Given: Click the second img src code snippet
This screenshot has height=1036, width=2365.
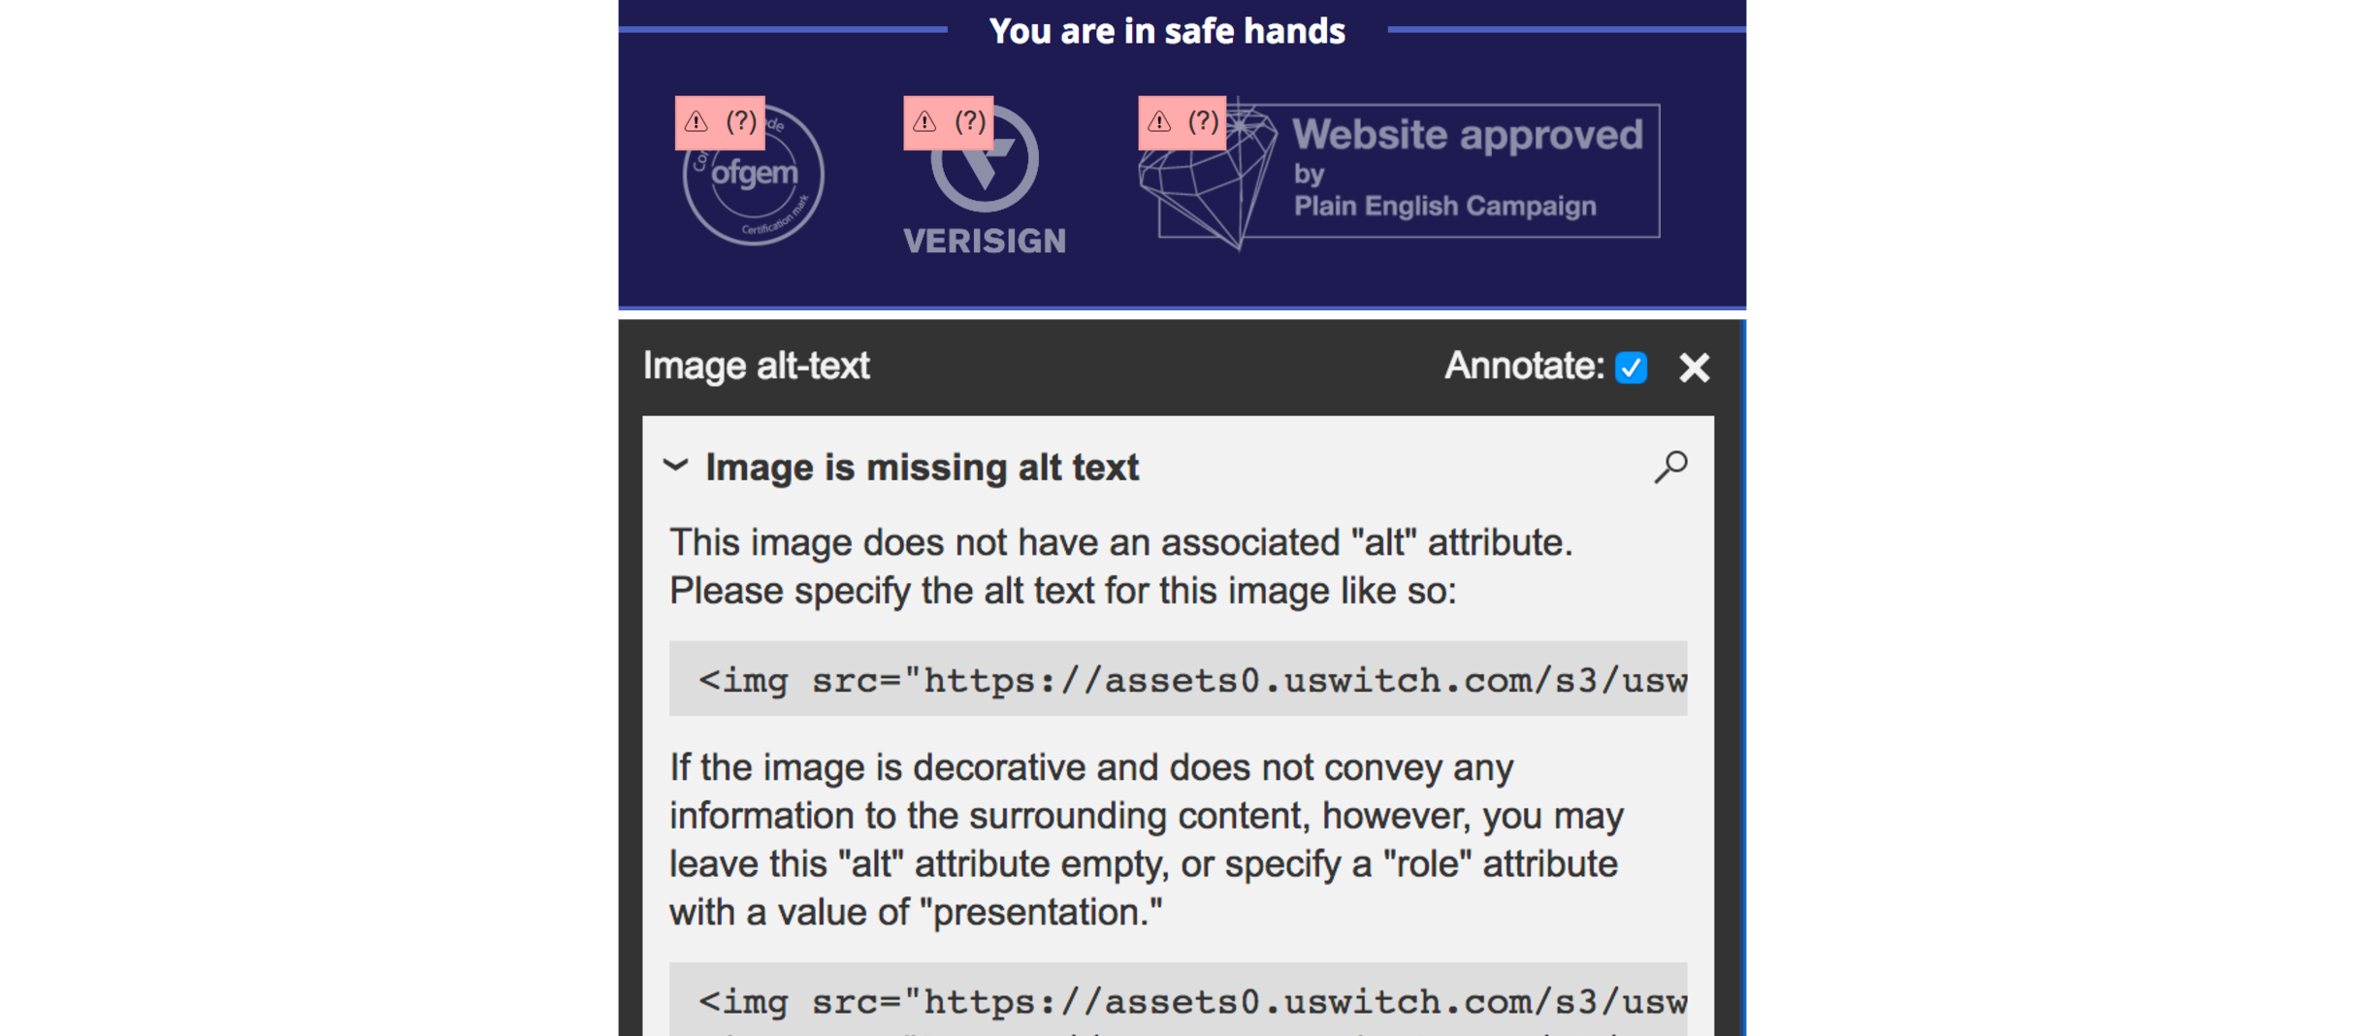Looking at the screenshot, I should (x=1178, y=1000).
